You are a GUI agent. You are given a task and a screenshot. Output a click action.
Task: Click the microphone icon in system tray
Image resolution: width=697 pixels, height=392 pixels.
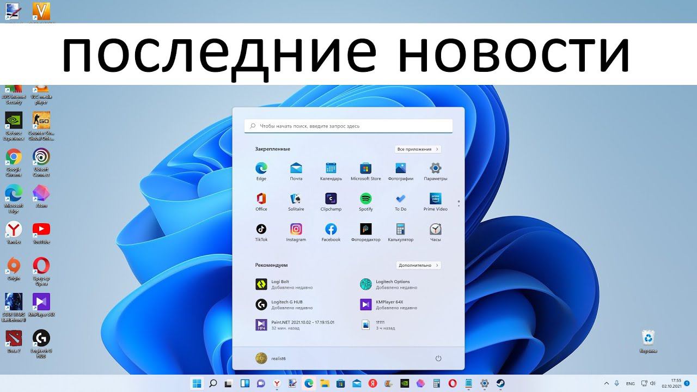coord(617,383)
